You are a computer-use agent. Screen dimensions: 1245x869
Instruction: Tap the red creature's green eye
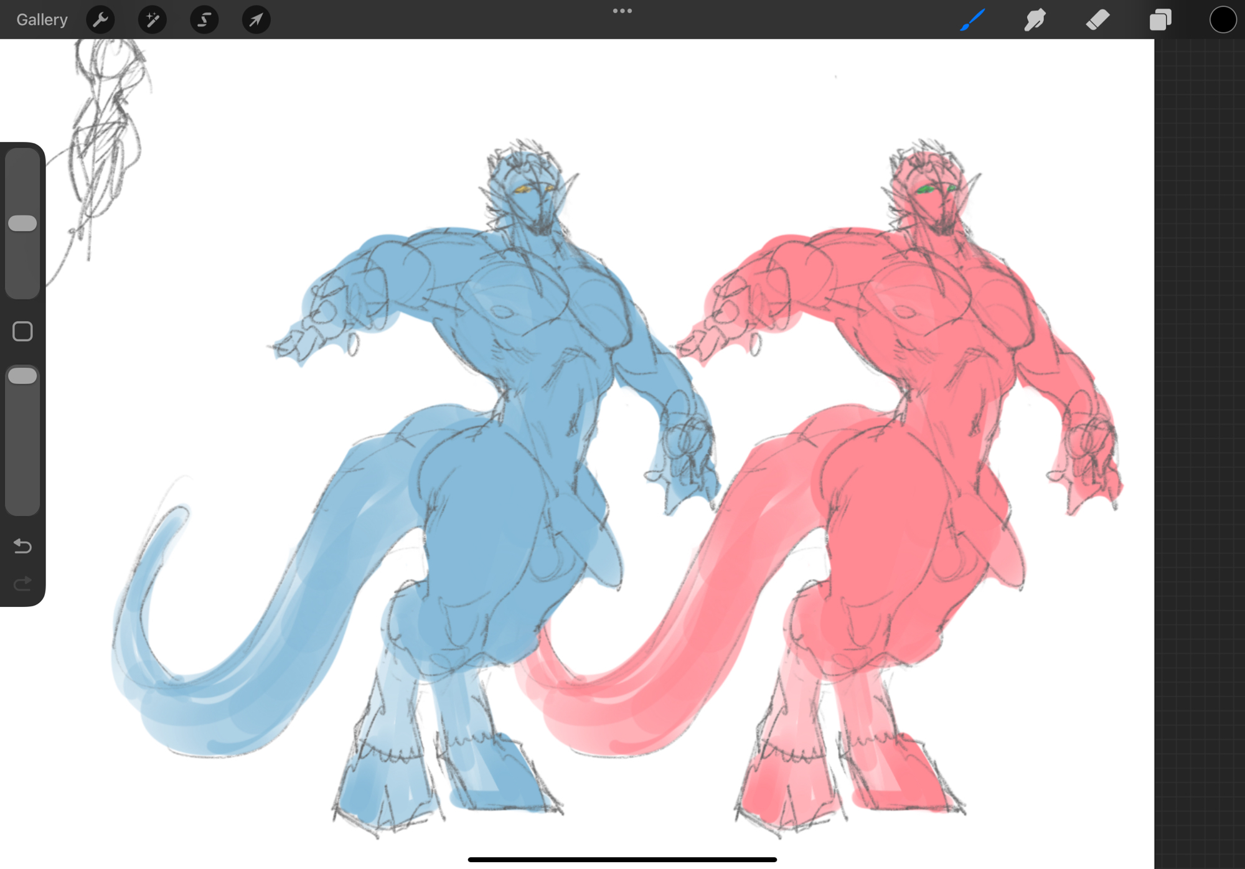[x=924, y=189]
